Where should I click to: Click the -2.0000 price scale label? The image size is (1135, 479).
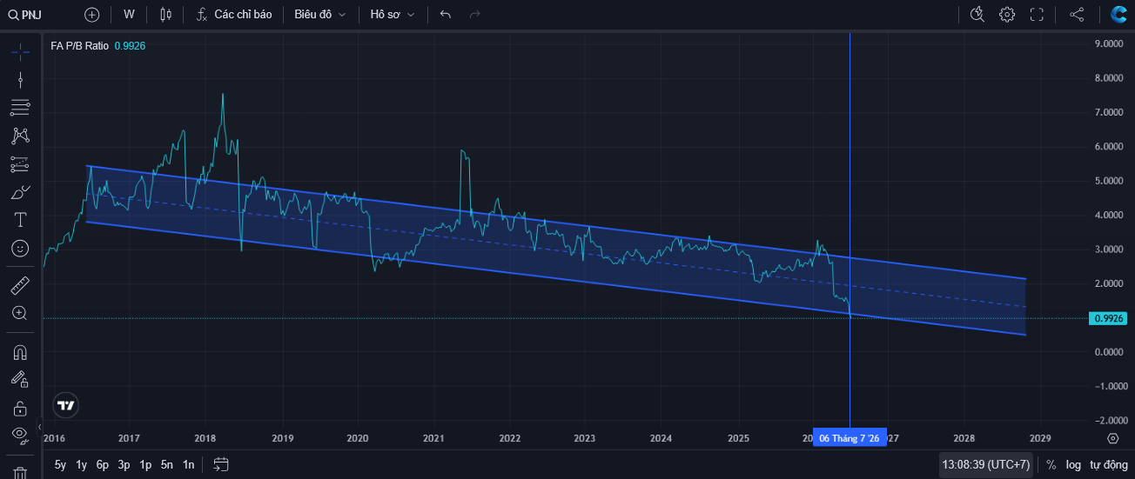click(x=1109, y=420)
